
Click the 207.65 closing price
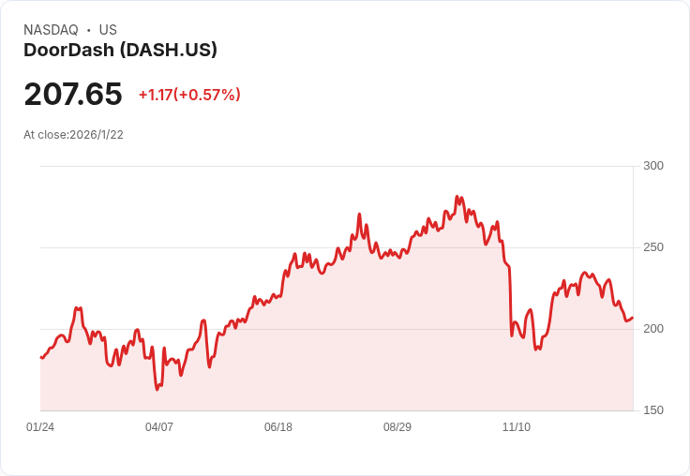pos(73,95)
